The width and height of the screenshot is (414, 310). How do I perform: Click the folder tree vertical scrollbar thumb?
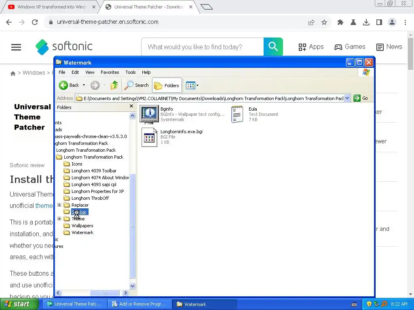(133, 226)
